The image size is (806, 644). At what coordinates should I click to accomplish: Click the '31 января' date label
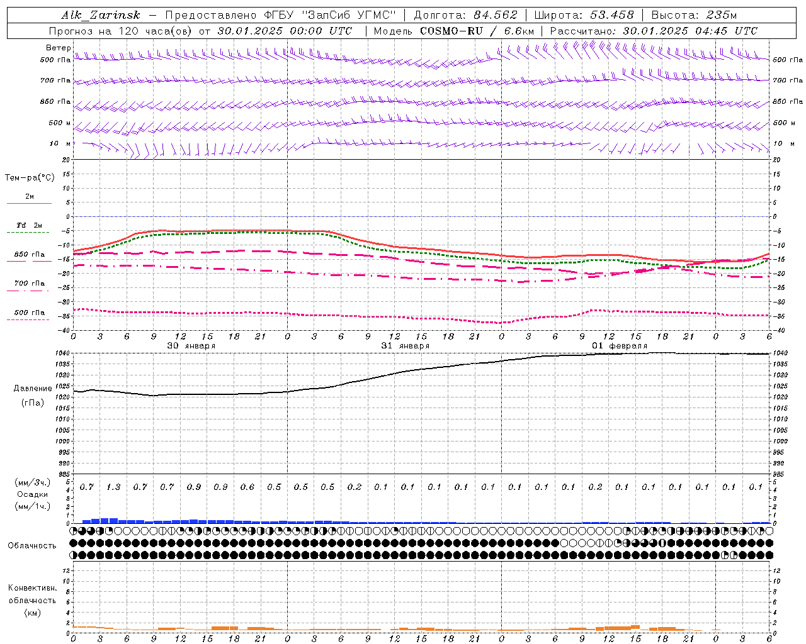coord(405,345)
